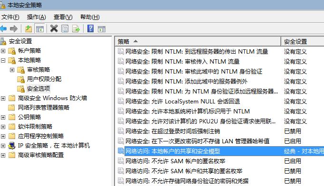The width and height of the screenshot is (324, 186).
Task: Toggle the Show/Hide console tree icon
Action: point(40,28)
